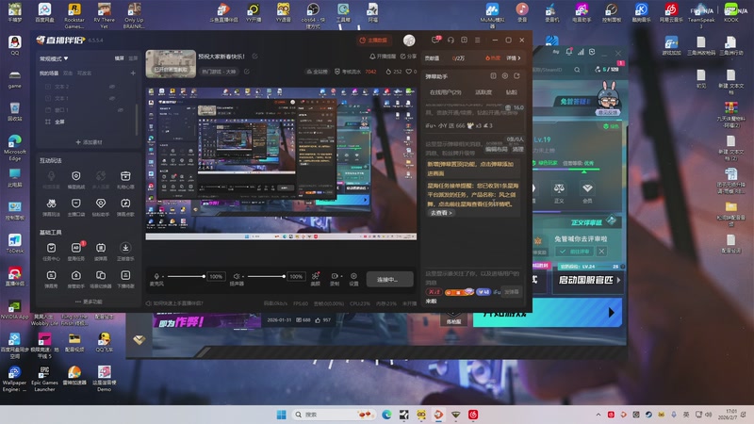The image size is (754, 424).
Task: Add a new scene with plus icon
Action: [x=133, y=73]
